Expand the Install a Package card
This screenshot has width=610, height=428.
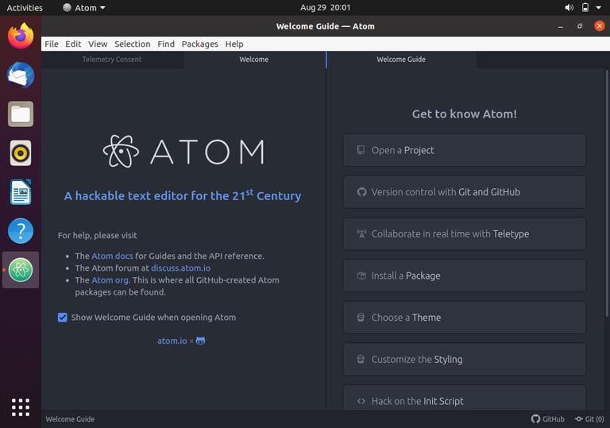(465, 276)
